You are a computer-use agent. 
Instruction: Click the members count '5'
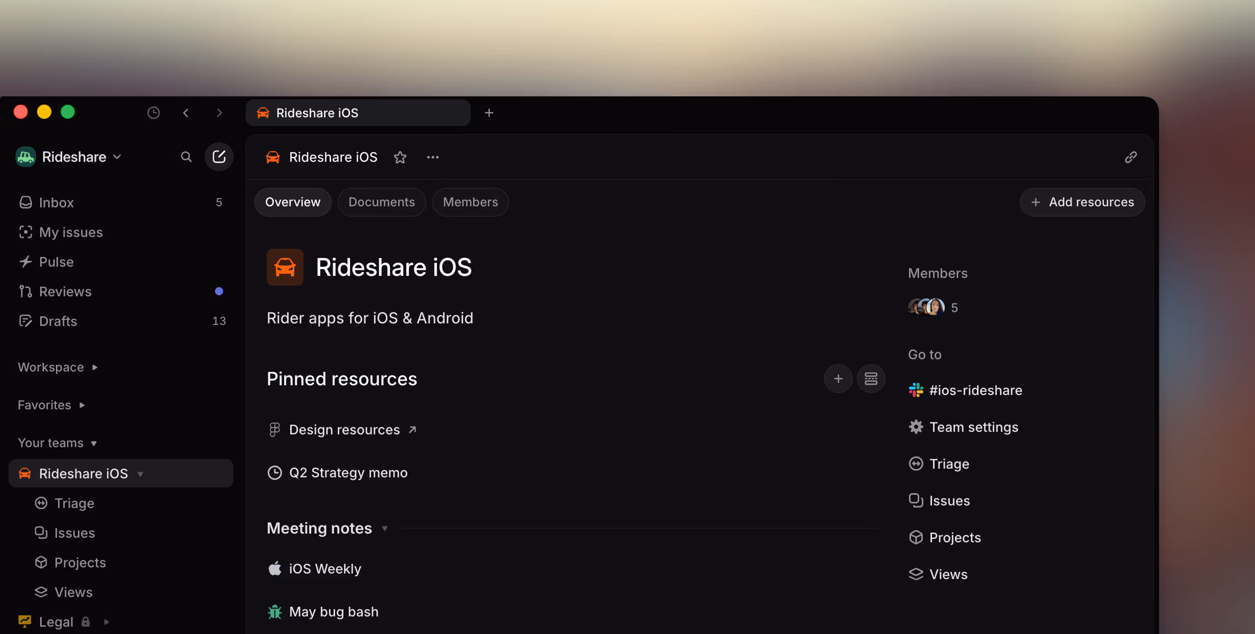(954, 308)
